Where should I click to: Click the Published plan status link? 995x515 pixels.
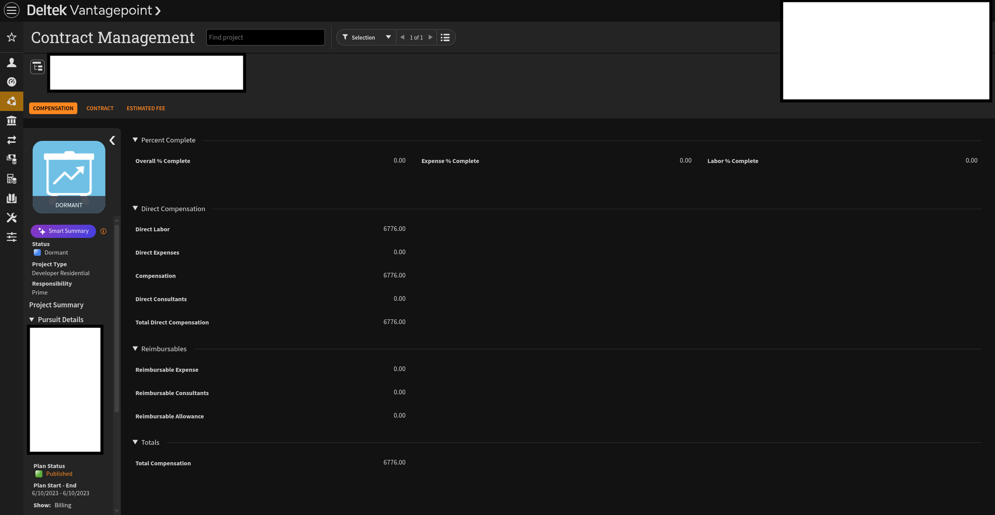(x=59, y=474)
